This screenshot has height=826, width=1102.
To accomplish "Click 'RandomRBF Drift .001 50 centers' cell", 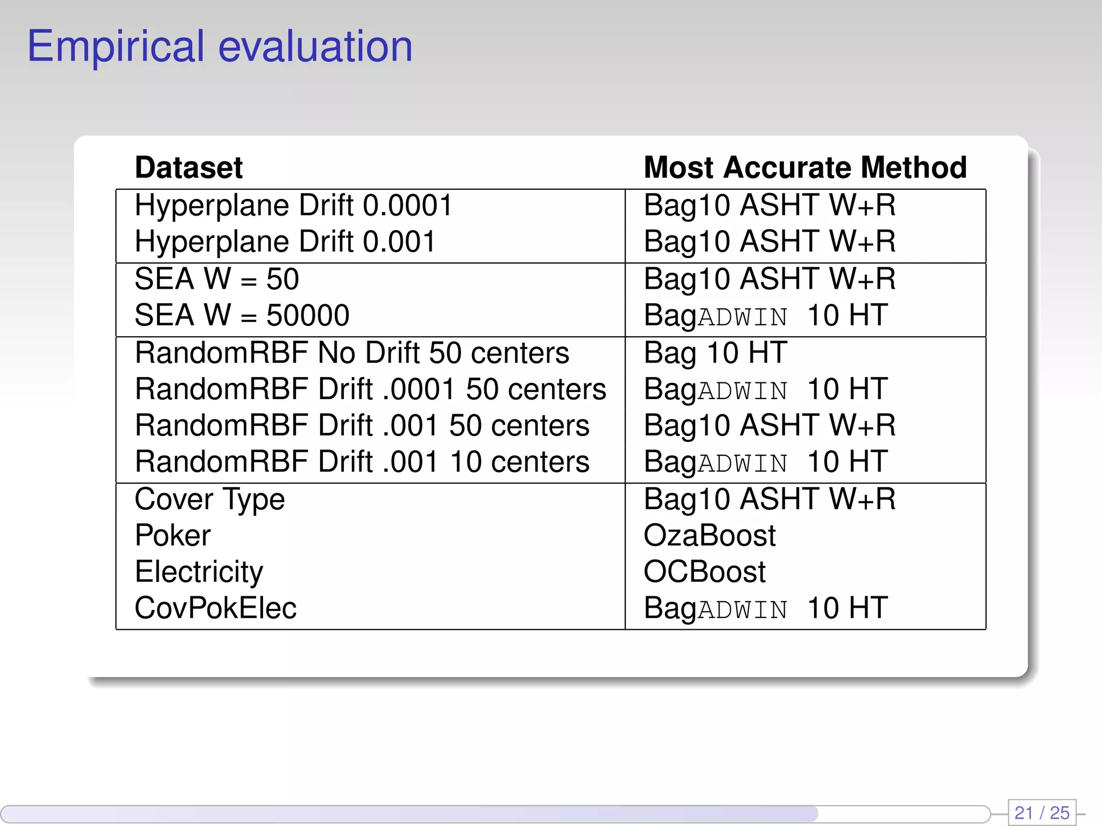I will [362, 425].
